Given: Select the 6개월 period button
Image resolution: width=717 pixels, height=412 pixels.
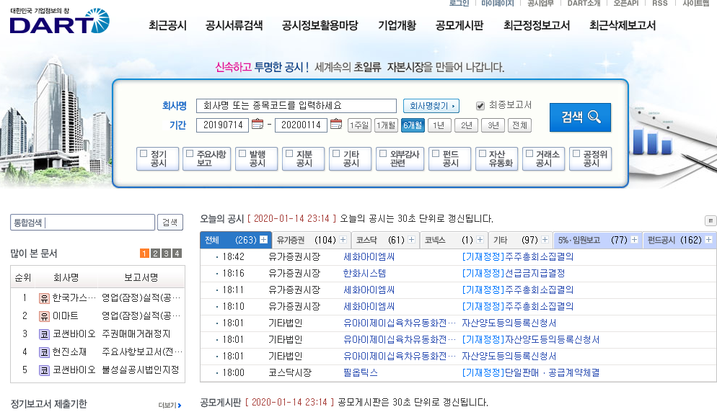Looking at the screenshot, I should pyautogui.click(x=413, y=125).
